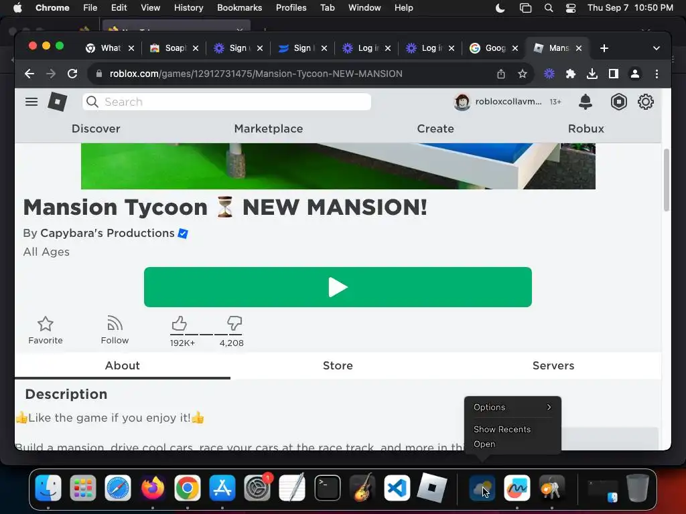The width and height of the screenshot is (686, 514).
Task: Open the Robux balance hexagon icon
Action: pyautogui.click(x=618, y=102)
